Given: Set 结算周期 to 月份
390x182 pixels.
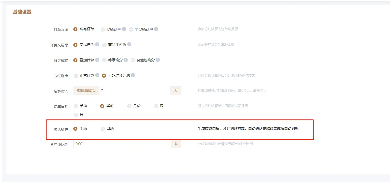Looking at the screenshot, I should click(x=129, y=106).
